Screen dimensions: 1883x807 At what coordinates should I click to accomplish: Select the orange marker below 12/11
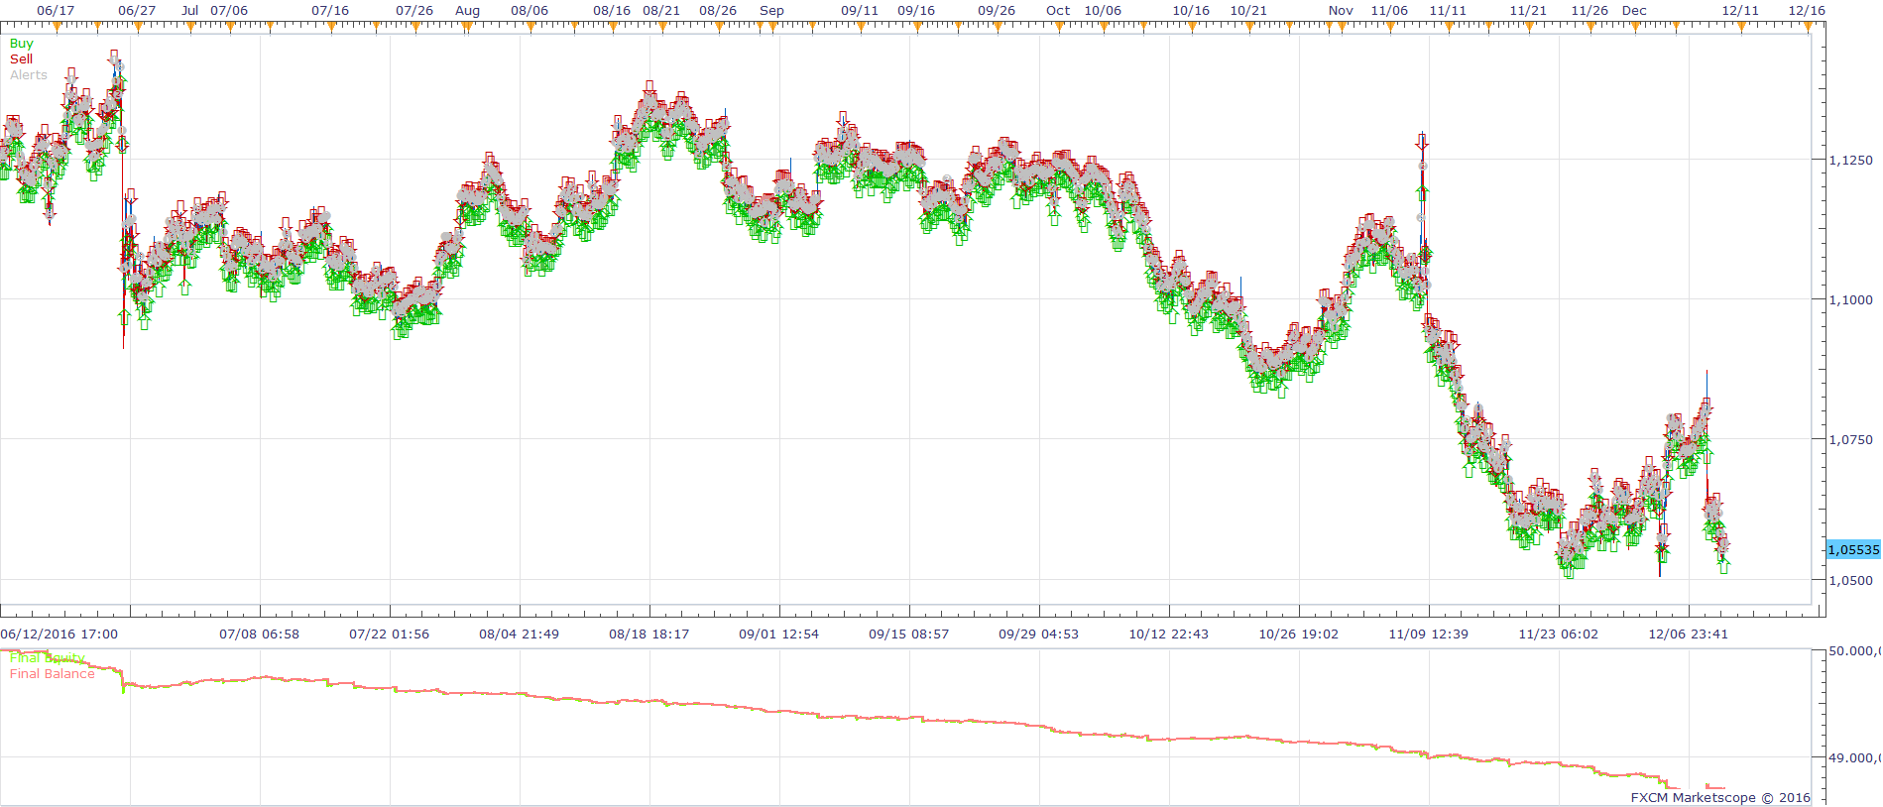(1740, 26)
